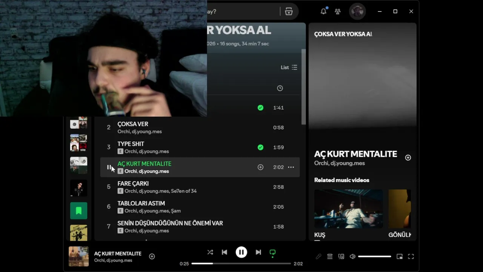Select the FARE ÇARKI track title
Screen dimensions: 483x272
point(133,184)
